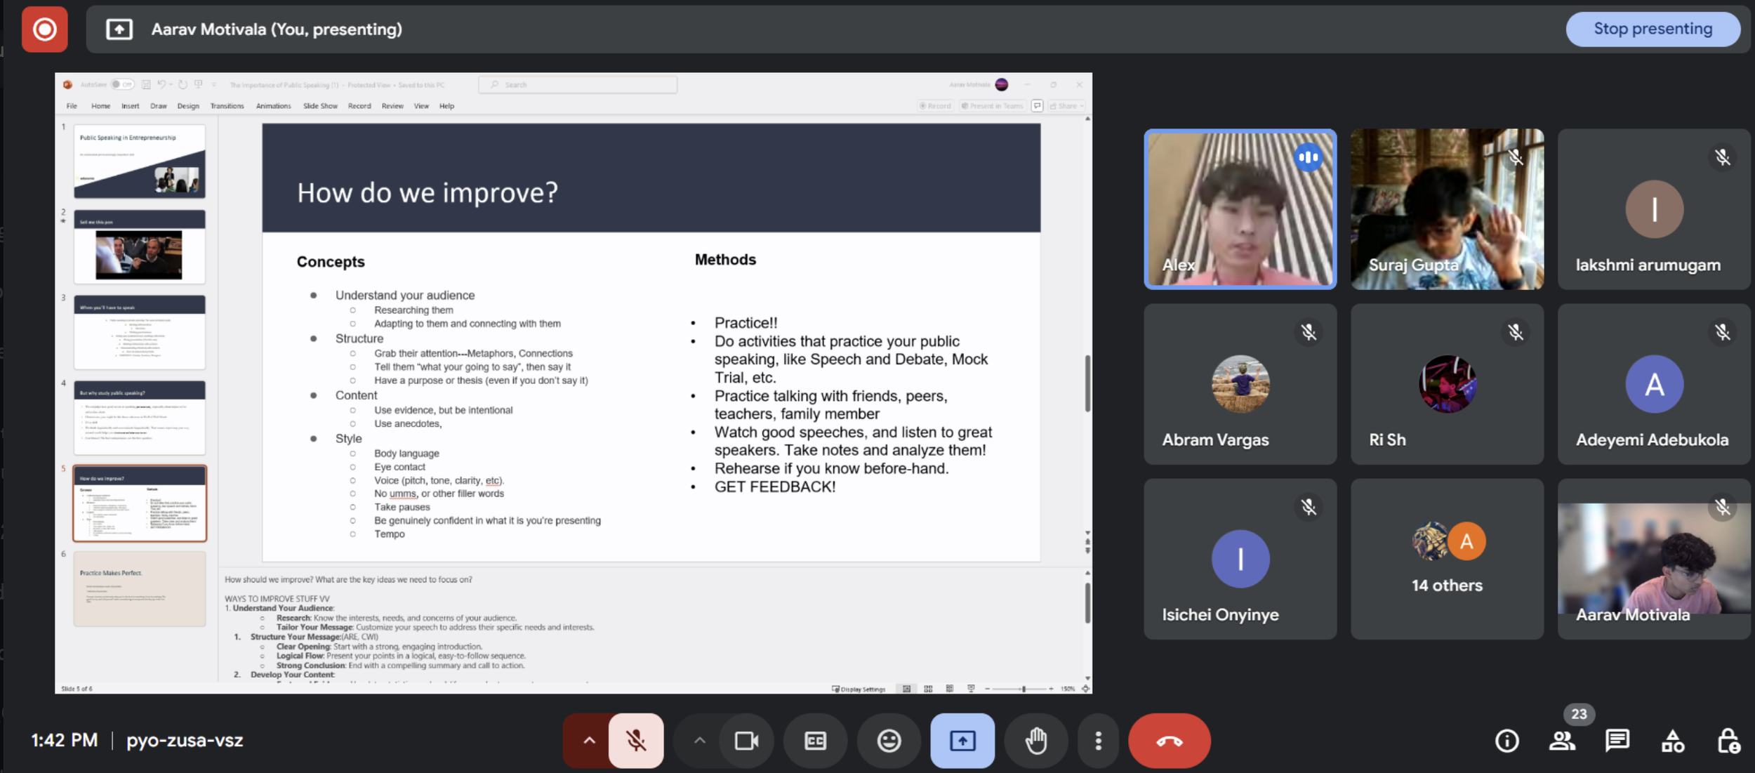Show the people participants panel

point(1562,741)
